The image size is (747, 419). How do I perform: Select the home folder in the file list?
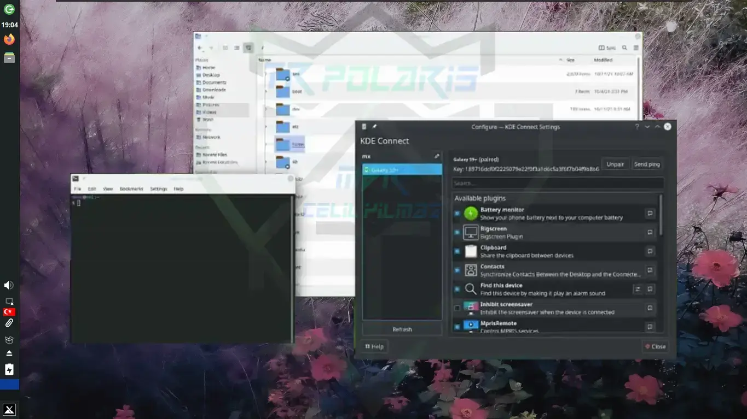click(290, 144)
